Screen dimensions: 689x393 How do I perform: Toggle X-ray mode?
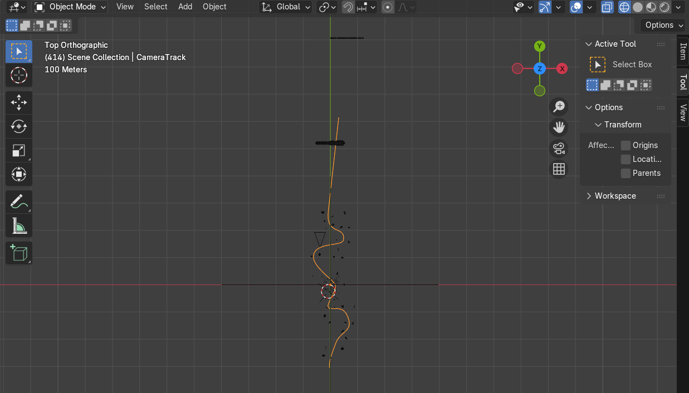pyautogui.click(x=607, y=7)
